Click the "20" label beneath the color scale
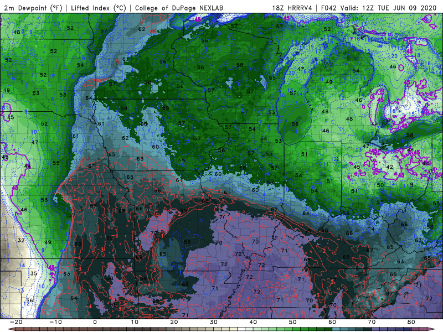Viewport: 443px width, 332px height. tap(174, 322)
